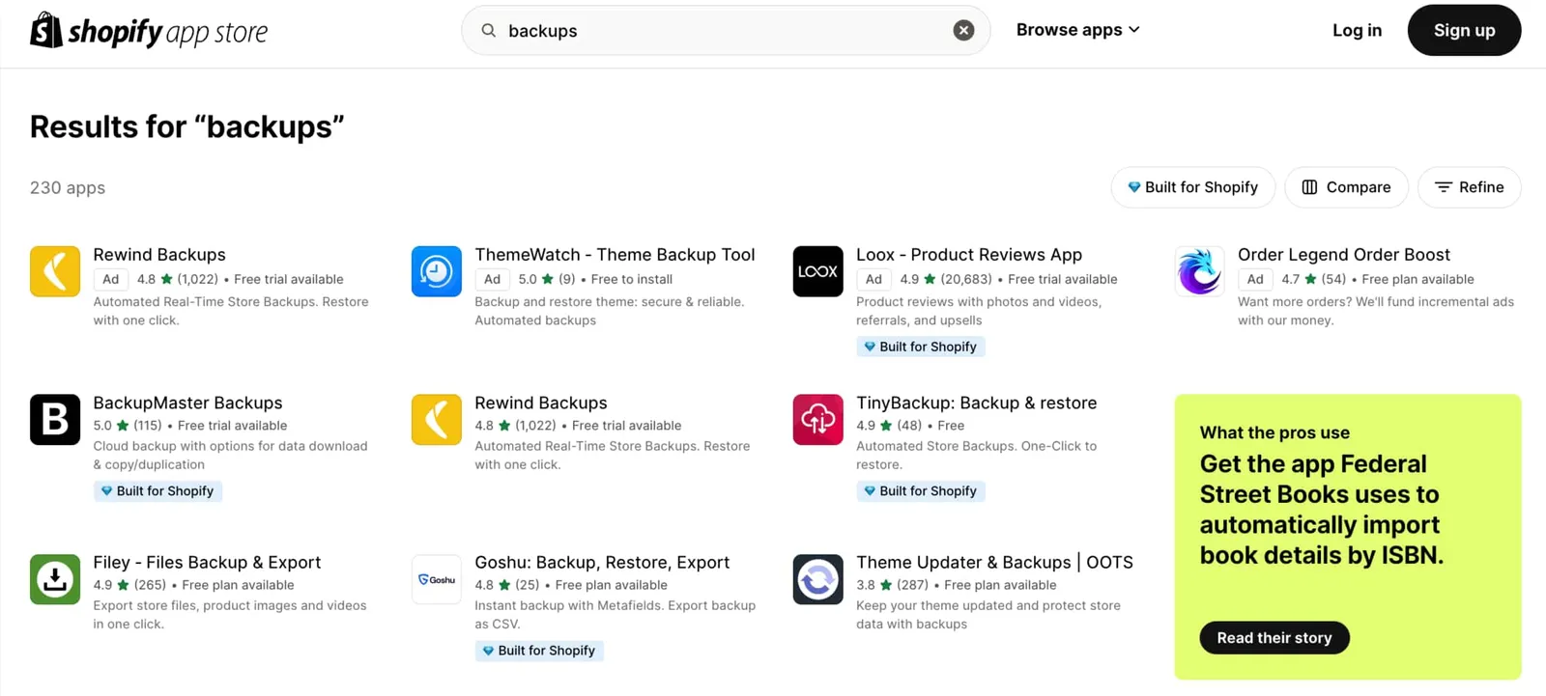The height and width of the screenshot is (696, 1546).
Task: Open the Rewind Backups ad app icon
Action: click(x=55, y=271)
